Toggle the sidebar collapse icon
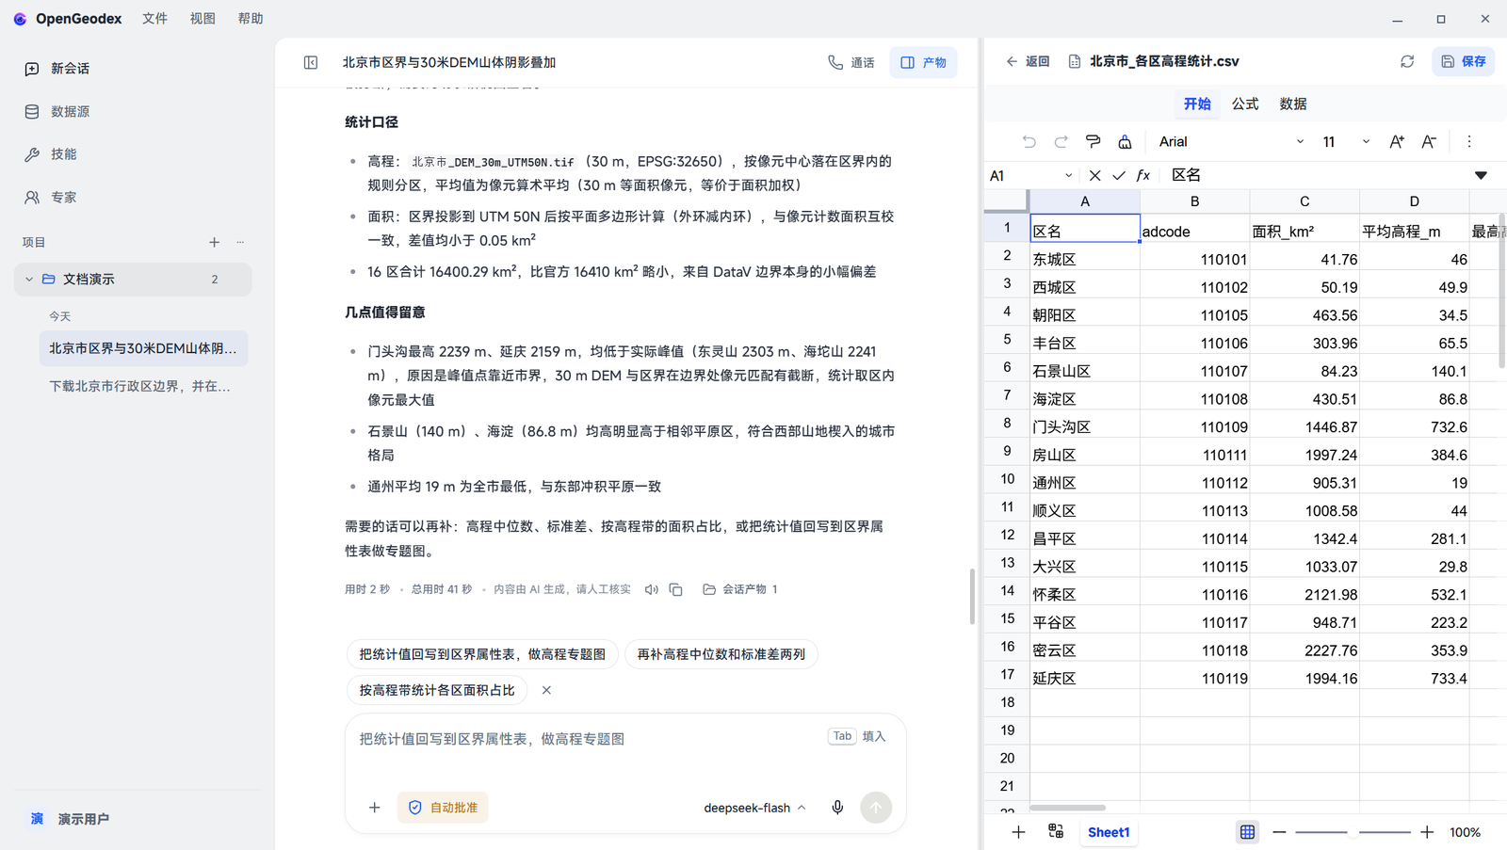This screenshot has width=1507, height=850. (311, 62)
